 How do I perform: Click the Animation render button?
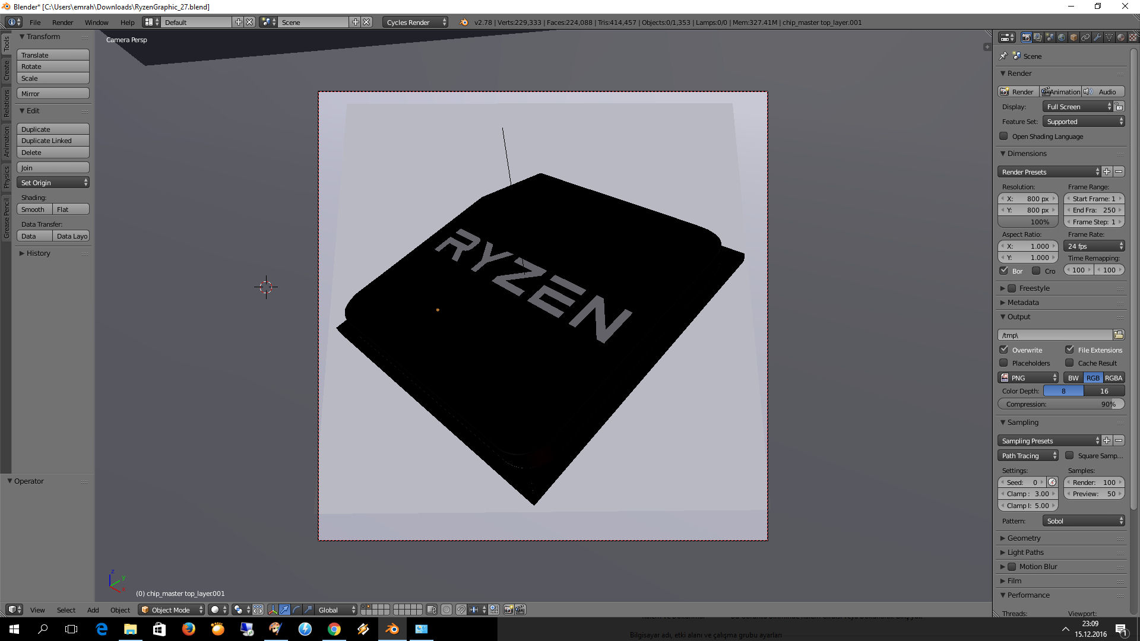(x=1060, y=91)
